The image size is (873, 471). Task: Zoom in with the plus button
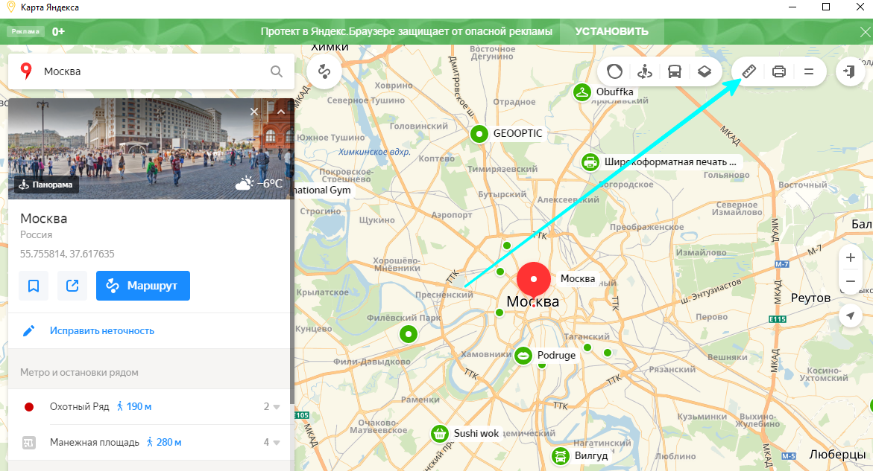(x=850, y=257)
